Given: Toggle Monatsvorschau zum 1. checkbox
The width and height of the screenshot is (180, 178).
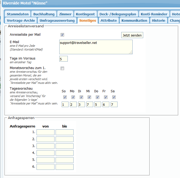Looking at the screenshot, I should tap(62, 69).
